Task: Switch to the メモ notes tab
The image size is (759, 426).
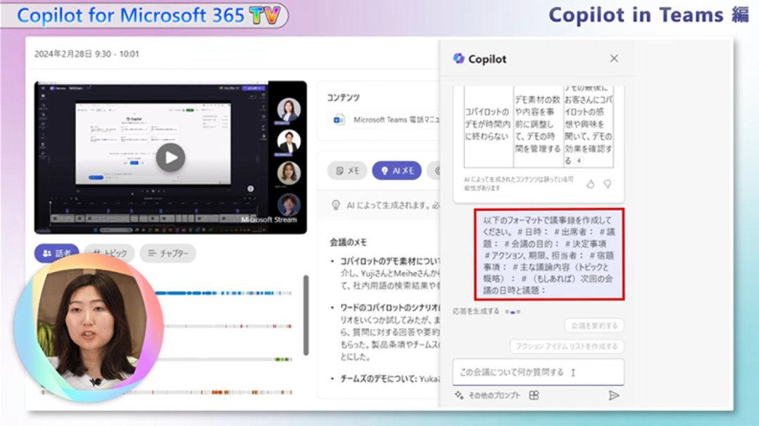Action: (x=348, y=170)
